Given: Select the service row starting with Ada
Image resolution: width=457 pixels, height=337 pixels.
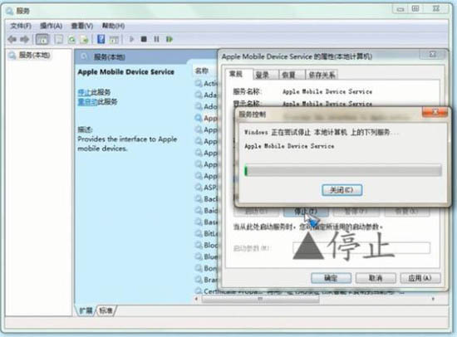Looking at the screenshot, I should pyautogui.click(x=207, y=95).
